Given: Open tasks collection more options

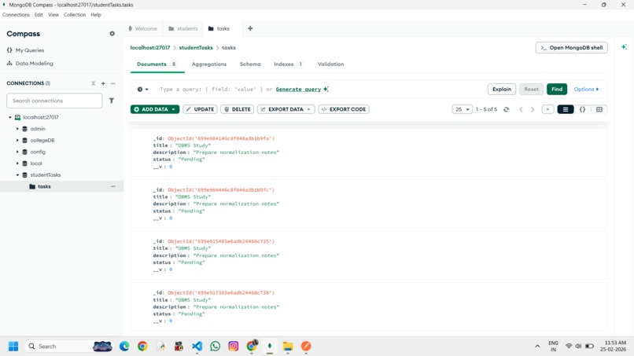Looking at the screenshot, I should 112,186.
